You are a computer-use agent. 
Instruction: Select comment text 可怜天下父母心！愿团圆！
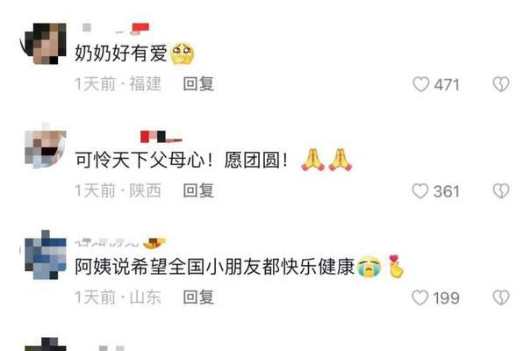(182, 160)
